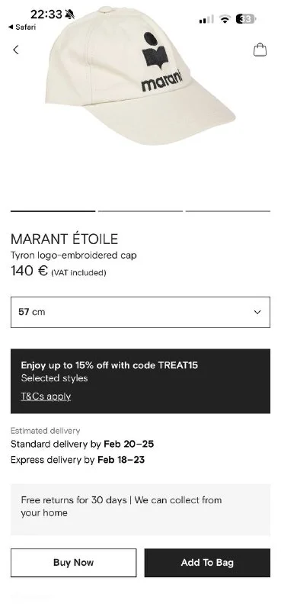Open the shopping bag icon
This screenshot has height=610, width=281.
click(260, 50)
